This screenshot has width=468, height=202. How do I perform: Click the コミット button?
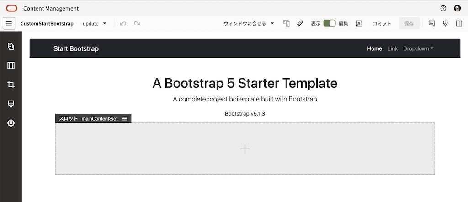click(382, 23)
